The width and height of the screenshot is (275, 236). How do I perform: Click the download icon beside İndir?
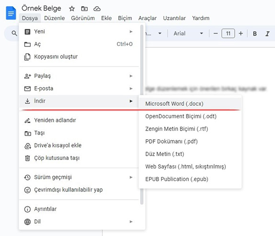coord(27,101)
